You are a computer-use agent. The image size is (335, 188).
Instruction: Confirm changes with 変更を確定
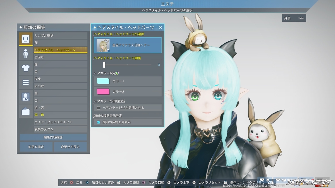[x=36, y=147]
